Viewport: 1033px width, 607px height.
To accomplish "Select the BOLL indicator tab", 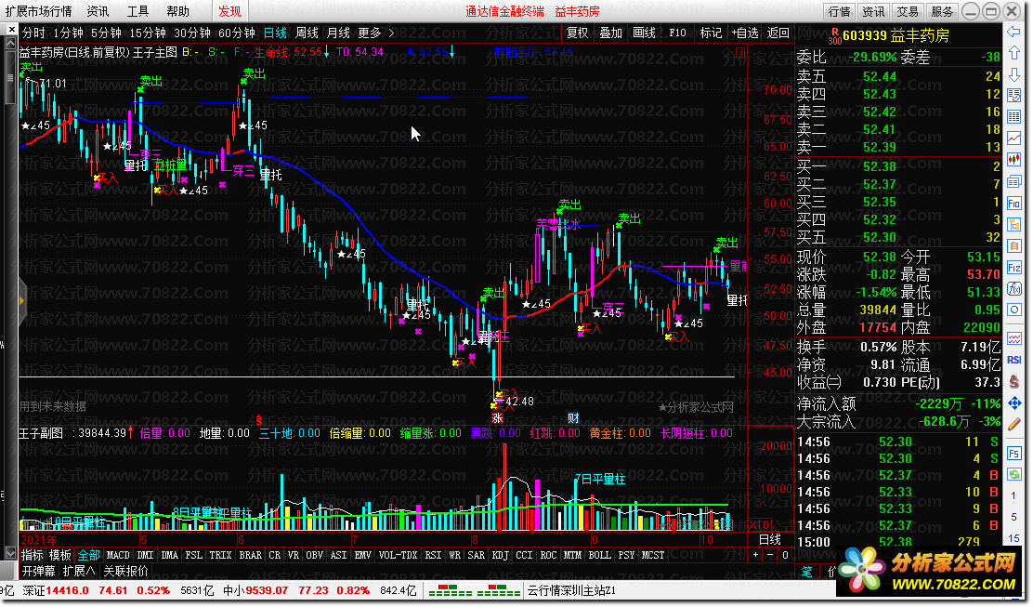I will 599,556.
